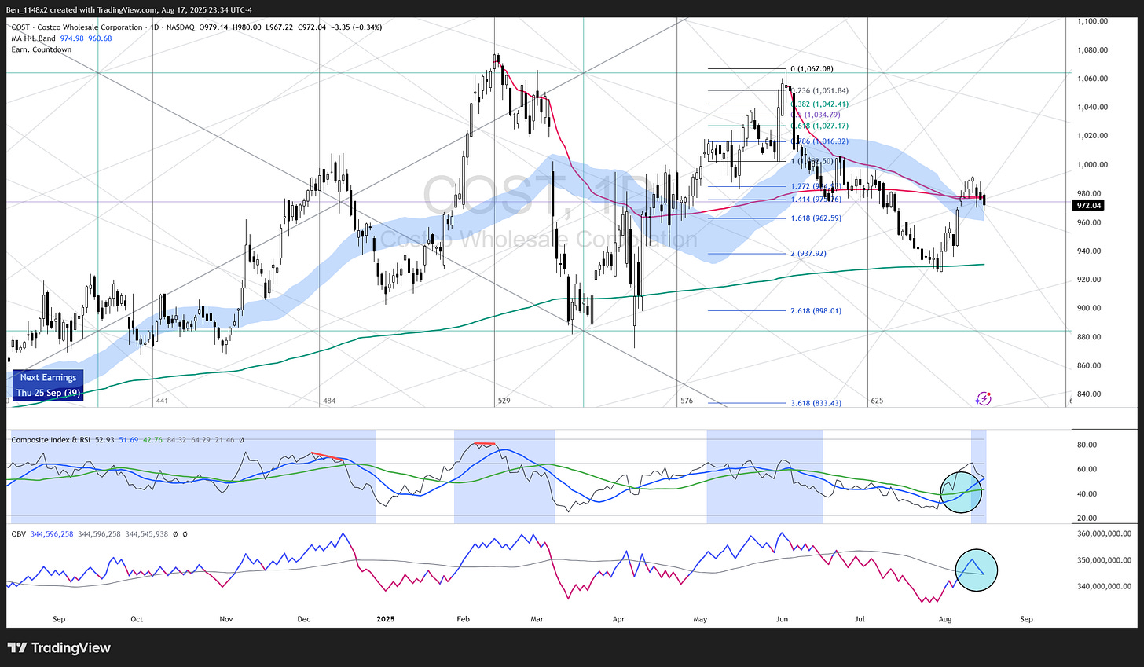Click the OBV value 344,545,938
This screenshot has width=1144, height=667.
(147, 534)
